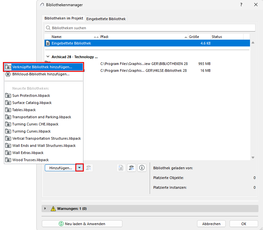Select Vertical Transportation Structures.libpack entry
The height and width of the screenshot is (230, 263).
point(44,139)
